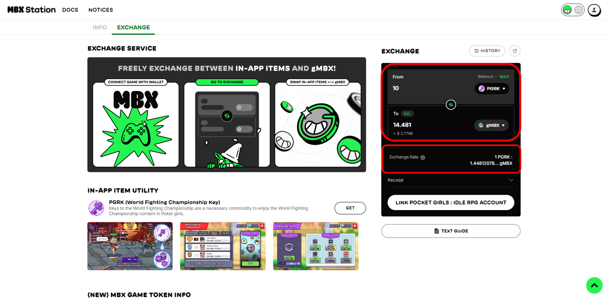Click the From amount input field
Image resolution: width=608 pixels, height=299 pixels.
pos(430,88)
